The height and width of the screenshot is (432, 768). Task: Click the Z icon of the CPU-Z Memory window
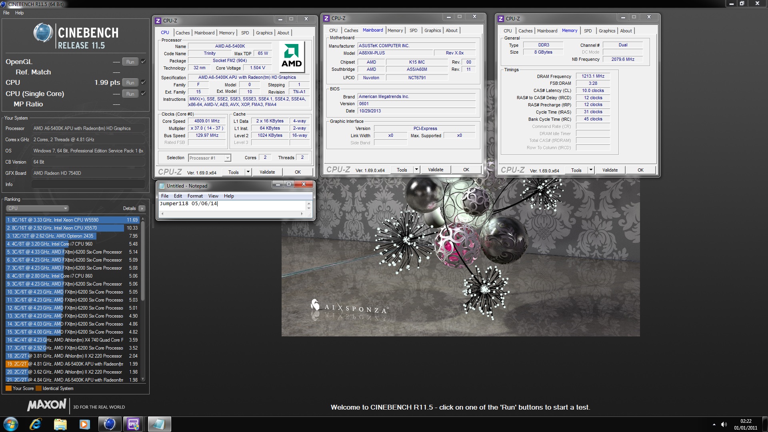[500, 19]
